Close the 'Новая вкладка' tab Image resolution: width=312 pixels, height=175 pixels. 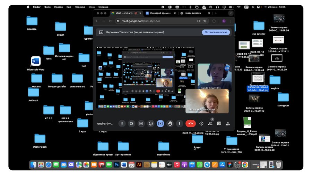tap(209, 13)
